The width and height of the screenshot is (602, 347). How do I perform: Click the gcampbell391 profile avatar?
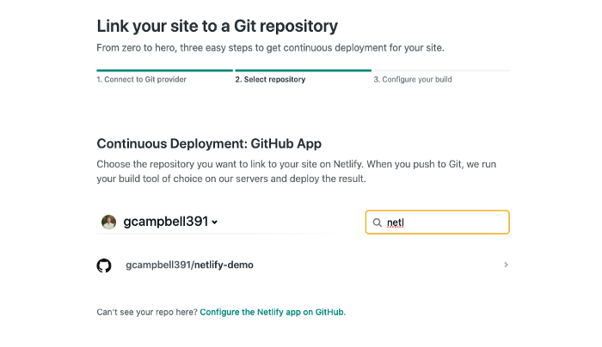[x=108, y=222]
